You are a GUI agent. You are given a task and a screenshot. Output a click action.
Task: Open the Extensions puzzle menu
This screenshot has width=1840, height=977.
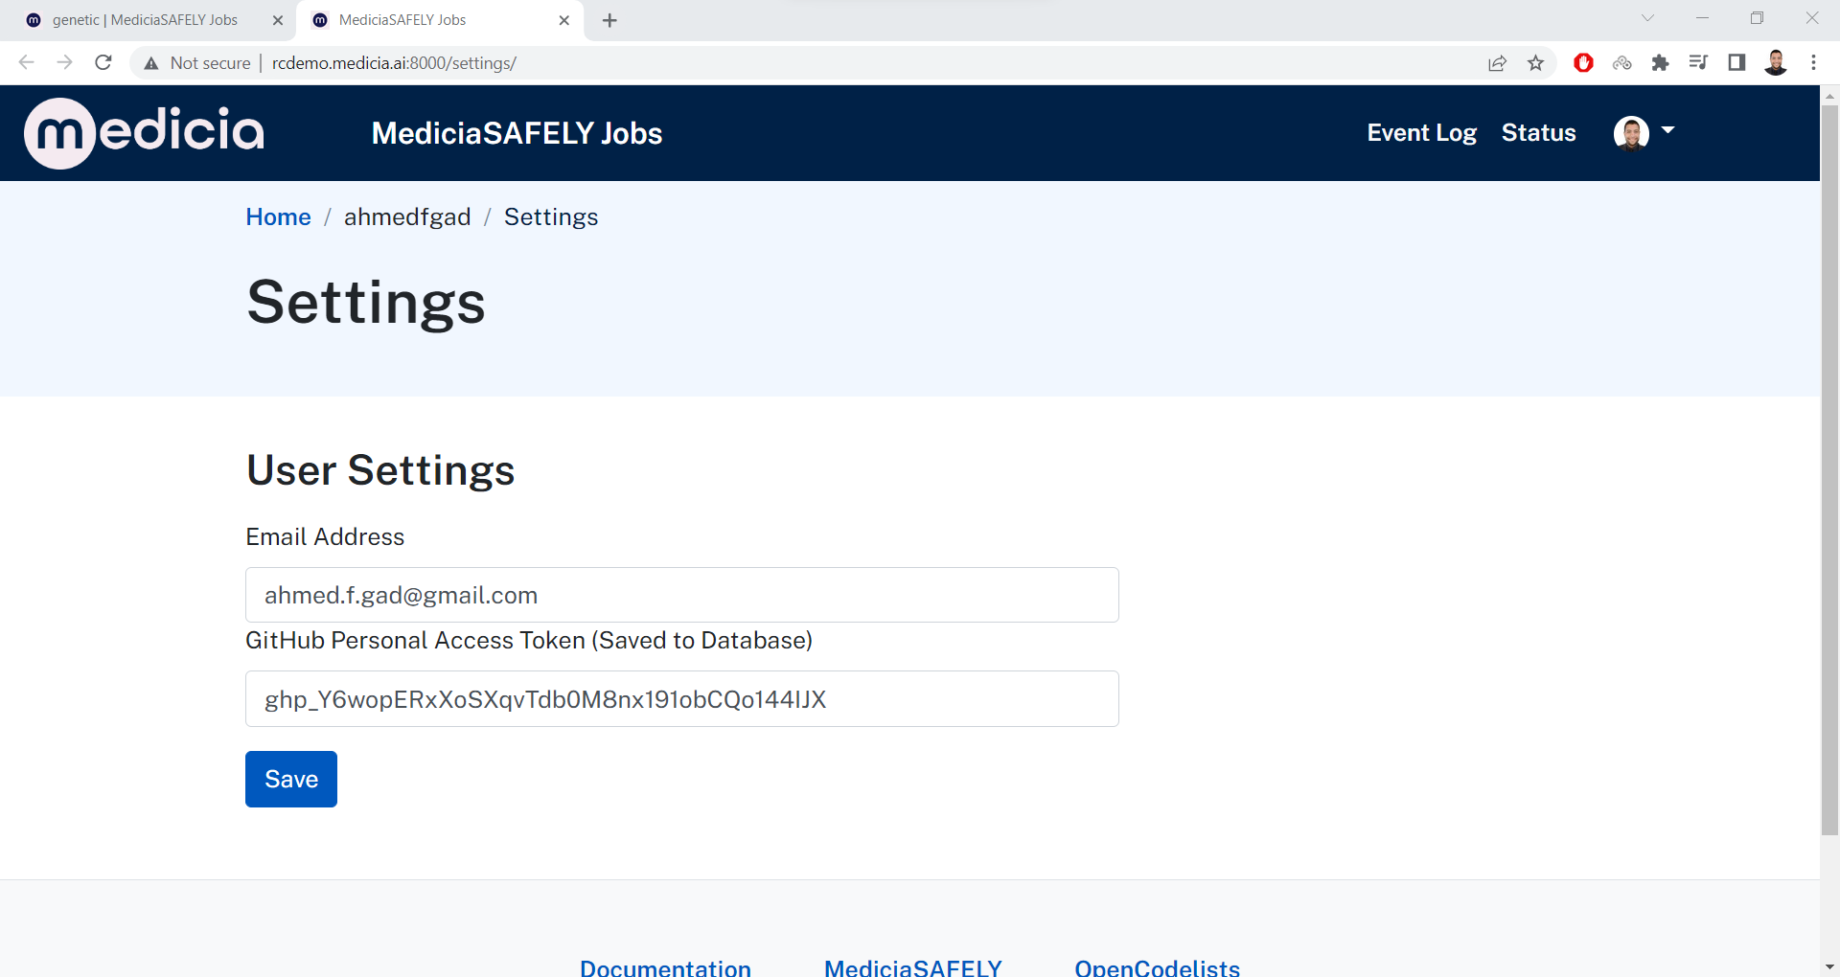1660,63
